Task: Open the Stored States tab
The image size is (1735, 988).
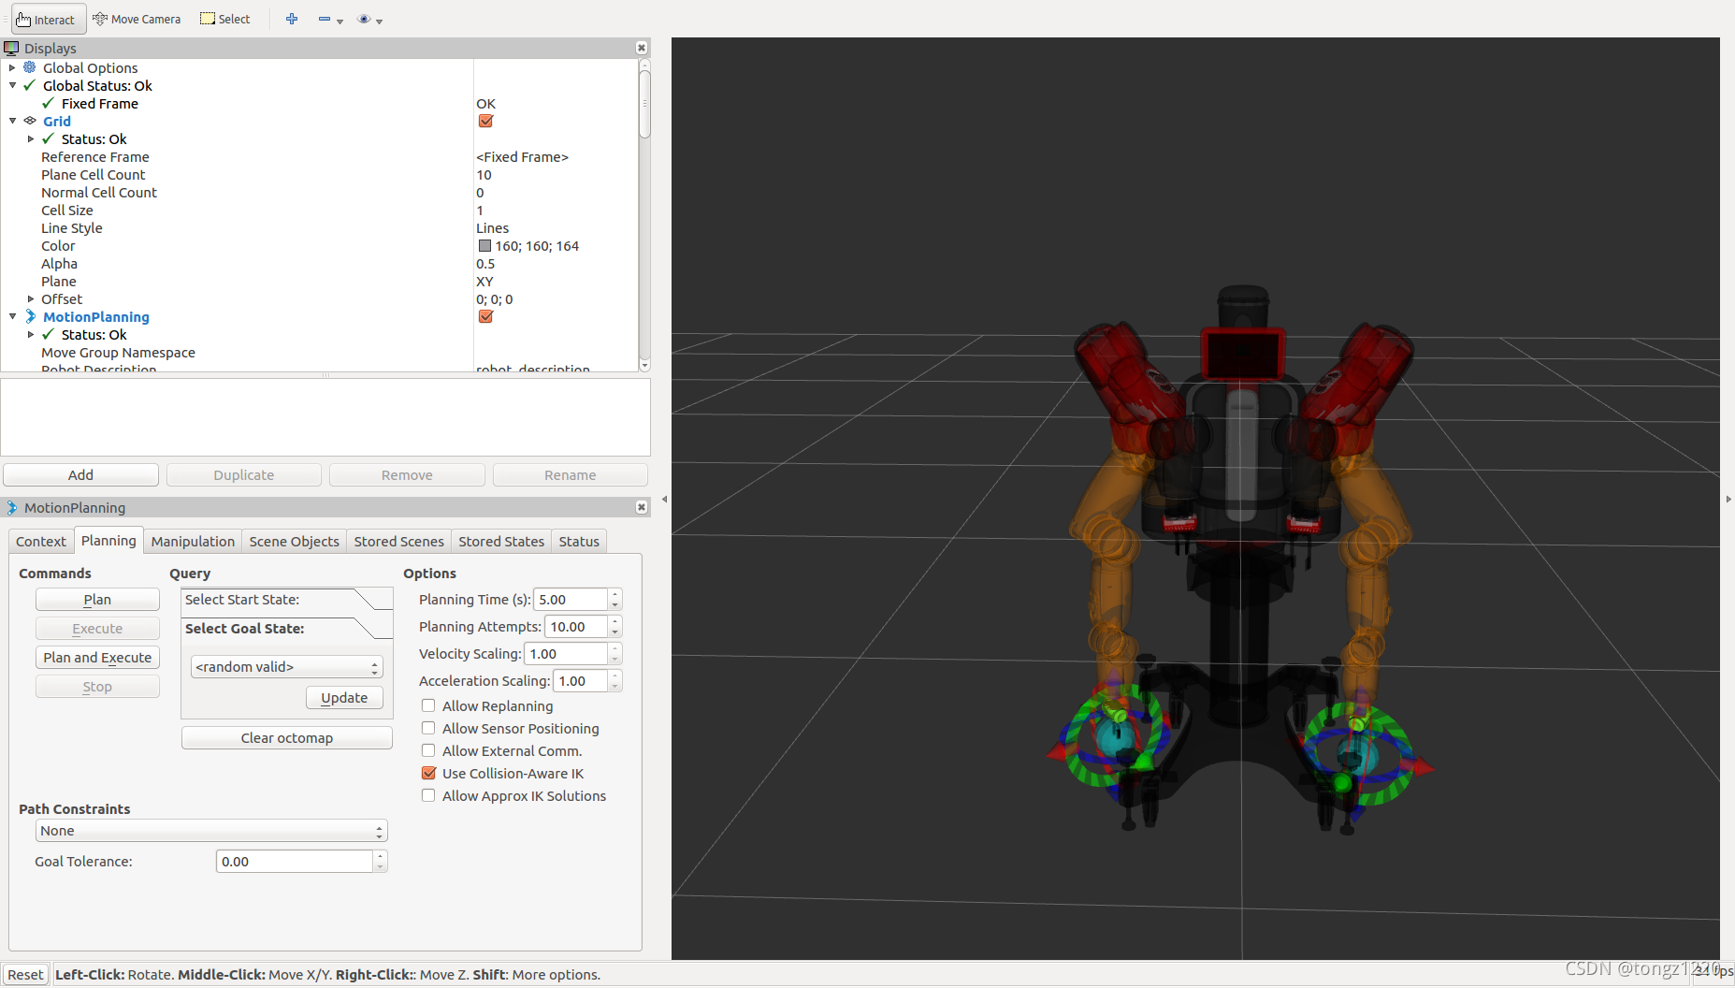Action: (x=500, y=541)
